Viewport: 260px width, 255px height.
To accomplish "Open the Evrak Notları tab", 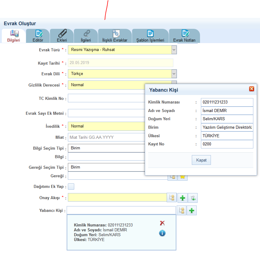I will tap(184, 36).
